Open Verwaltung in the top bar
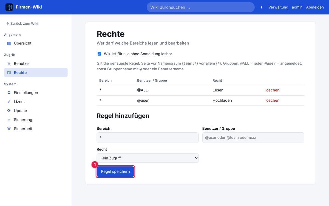Image resolution: width=329 pixels, height=206 pixels. coord(278,7)
